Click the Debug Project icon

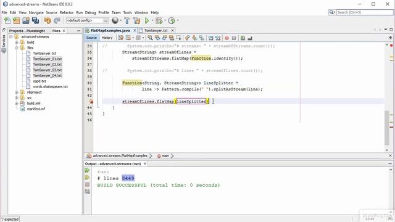click(159, 20)
